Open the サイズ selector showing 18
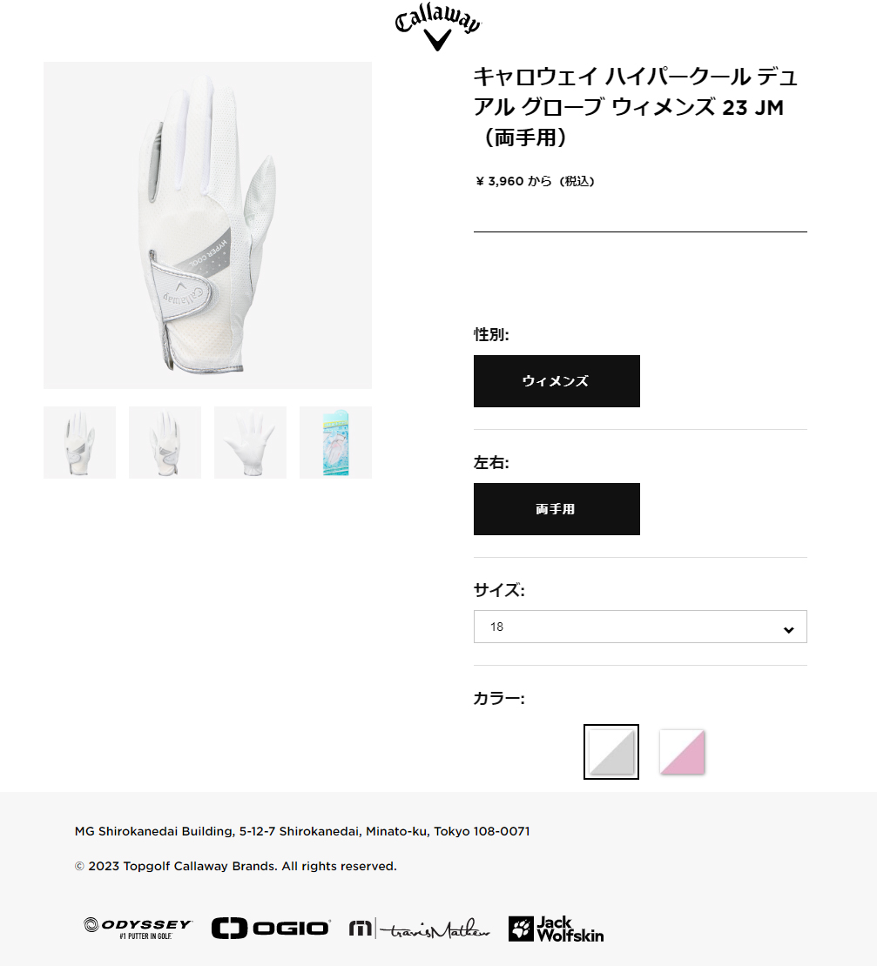The image size is (877, 966). tap(640, 627)
